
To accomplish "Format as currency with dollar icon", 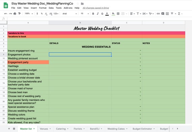I will (x=37, y=14).
